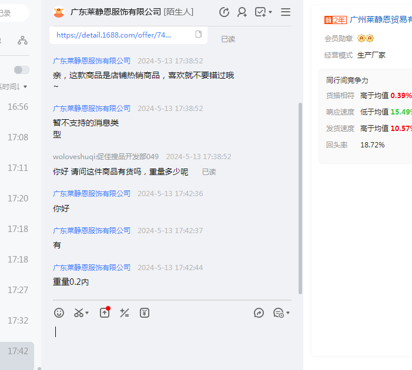Click the 暂不支持的消息类型 message
This screenshot has width=412, height=370.
pos(86,129)
